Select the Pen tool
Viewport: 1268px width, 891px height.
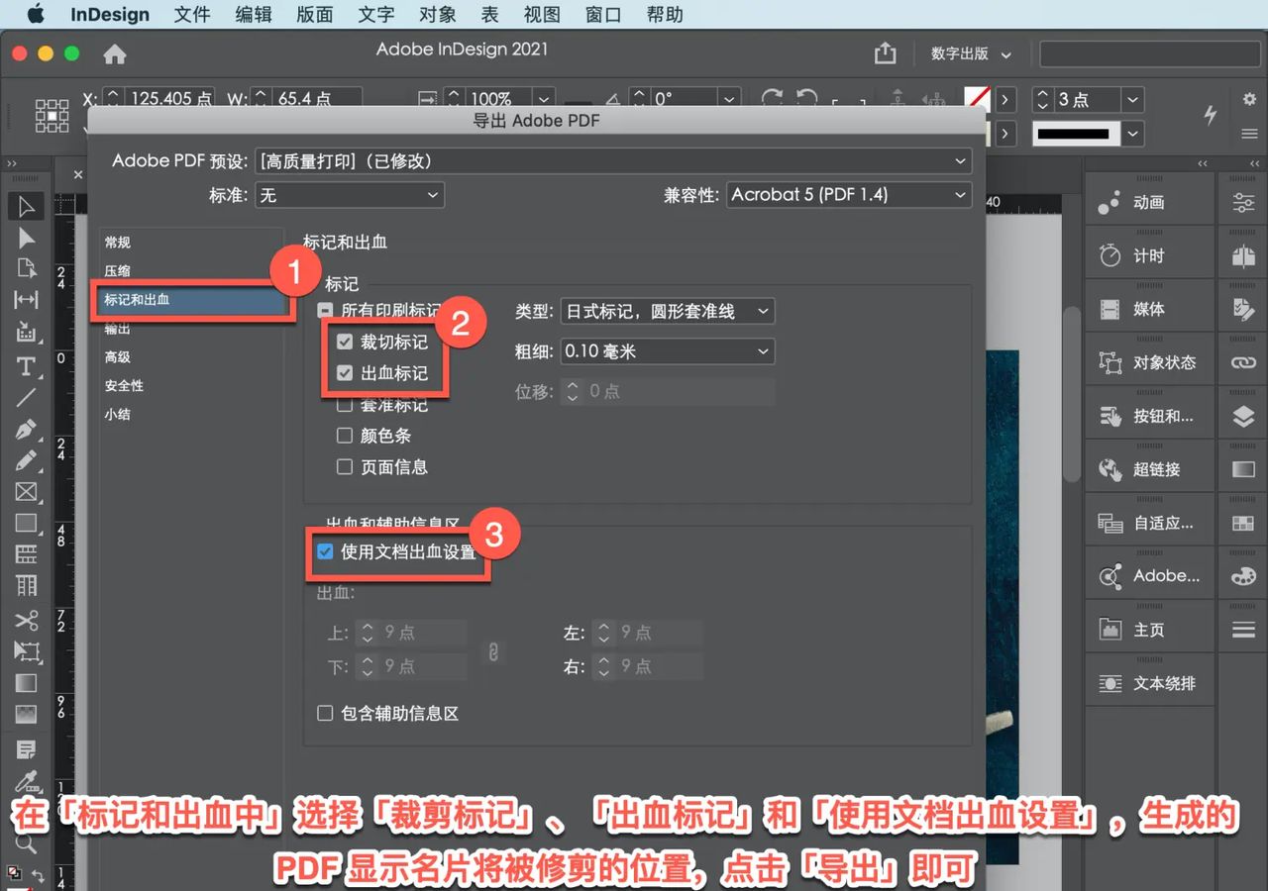coord(27,429)
